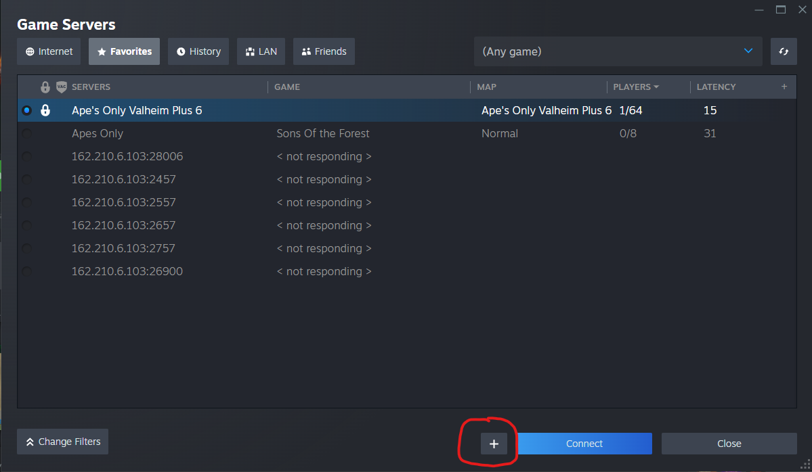Click the plus icon to add server
The height and width of the screenshot is (472, 812).
(494, 444)
